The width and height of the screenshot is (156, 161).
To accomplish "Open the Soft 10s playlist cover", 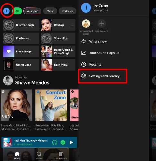I will click(16, 105).
